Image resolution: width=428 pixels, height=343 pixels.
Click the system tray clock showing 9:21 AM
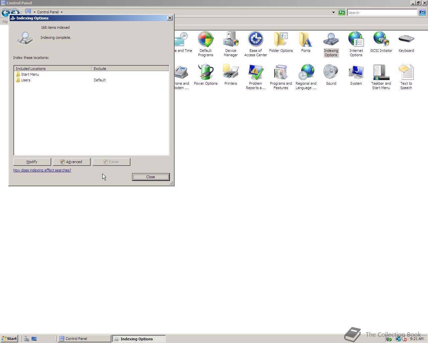click(x=417, y=339)
